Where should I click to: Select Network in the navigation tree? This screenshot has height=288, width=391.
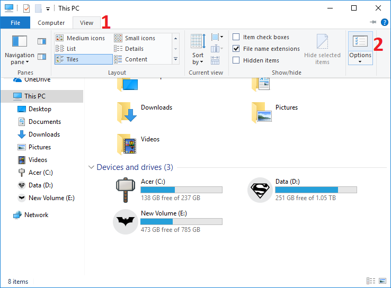tap(36, 215)
